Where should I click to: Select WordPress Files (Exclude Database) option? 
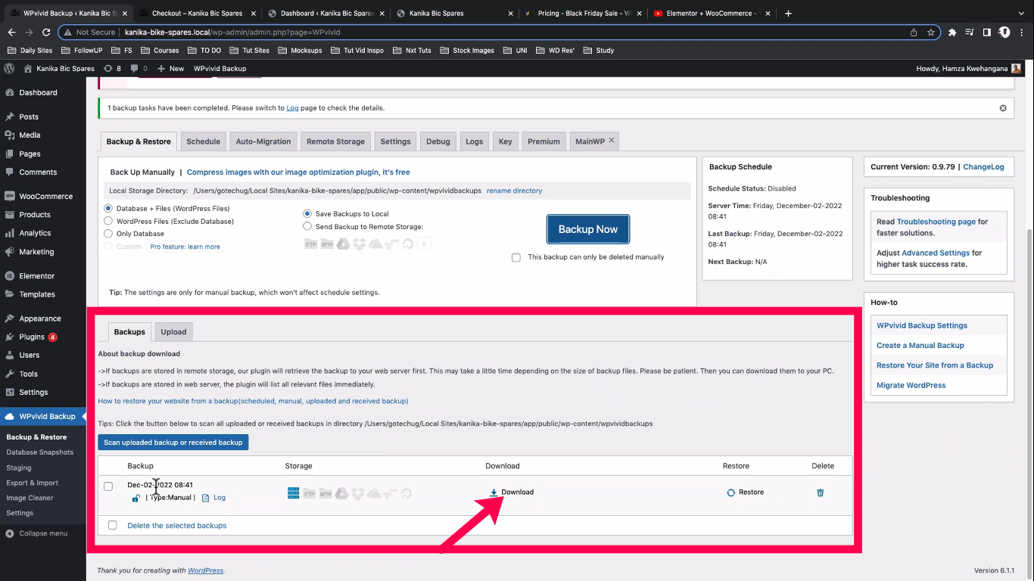[108, 221]
